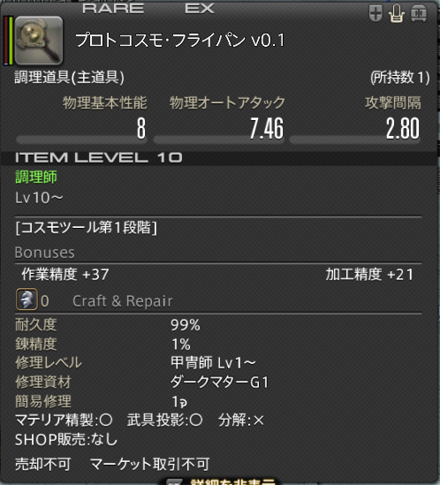Select item name プロトコスモ・フライパン v0.1

tap(179, 41)
